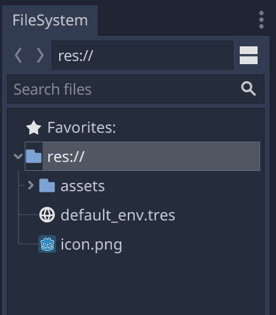
Task: Click the globe icon of default_env.tres
Action: (47, 215)
